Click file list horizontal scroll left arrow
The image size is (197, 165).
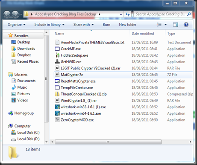pyautogui.click(x=52, y=142)
